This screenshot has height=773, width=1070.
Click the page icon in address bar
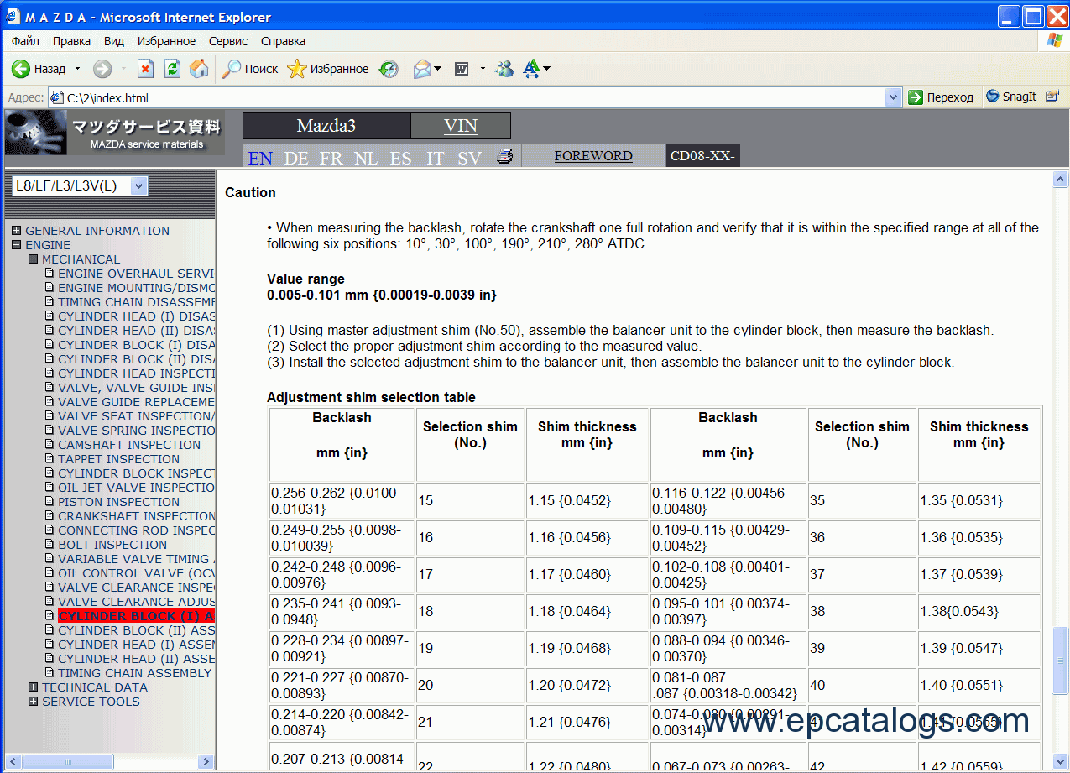point(57,97)
